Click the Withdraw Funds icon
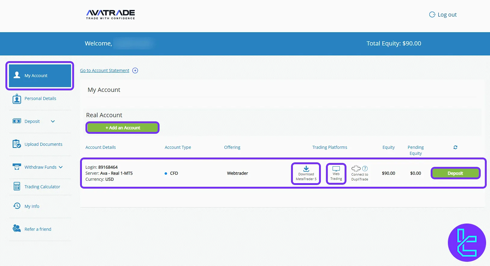 (17, 167)
